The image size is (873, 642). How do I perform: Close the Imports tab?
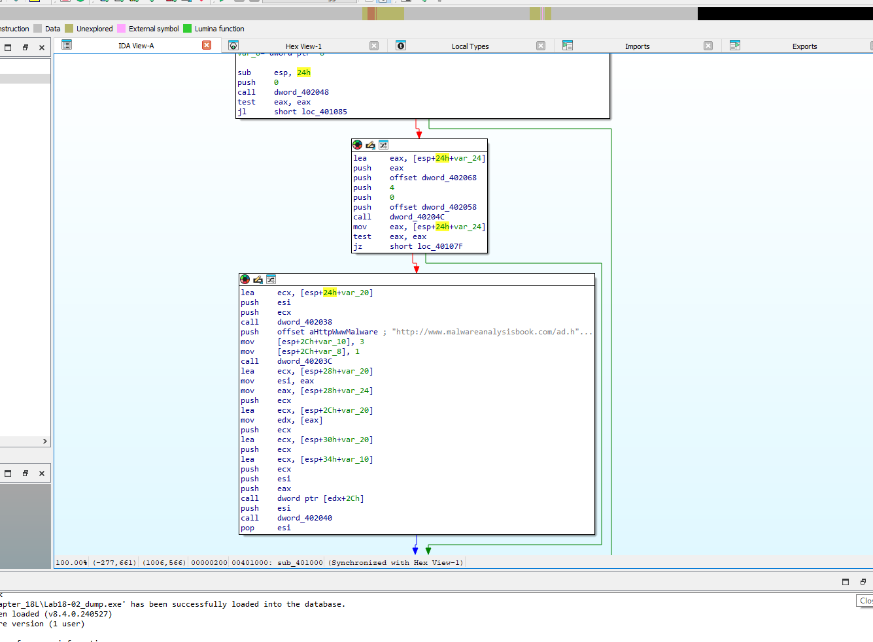708,46
